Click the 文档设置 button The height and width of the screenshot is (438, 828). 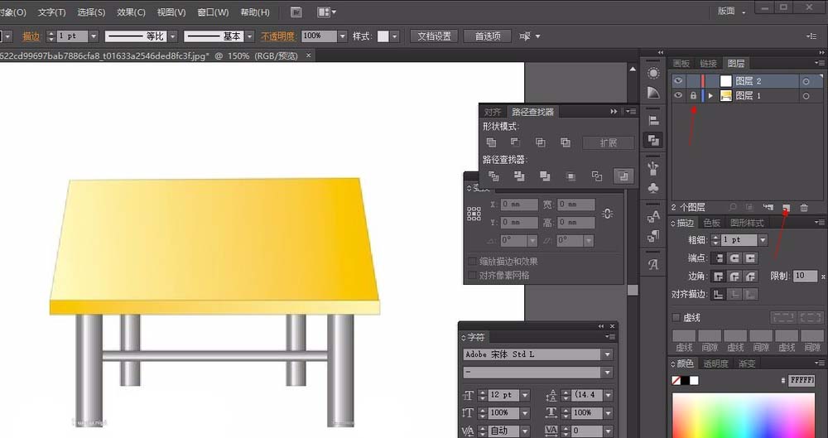434,36
